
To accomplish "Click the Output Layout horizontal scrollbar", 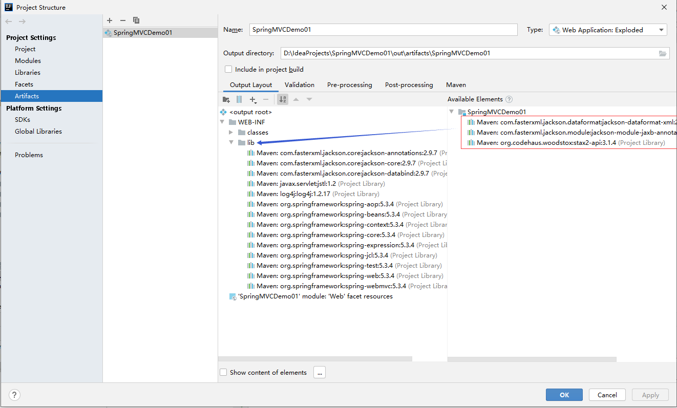I will coord(315,359).
